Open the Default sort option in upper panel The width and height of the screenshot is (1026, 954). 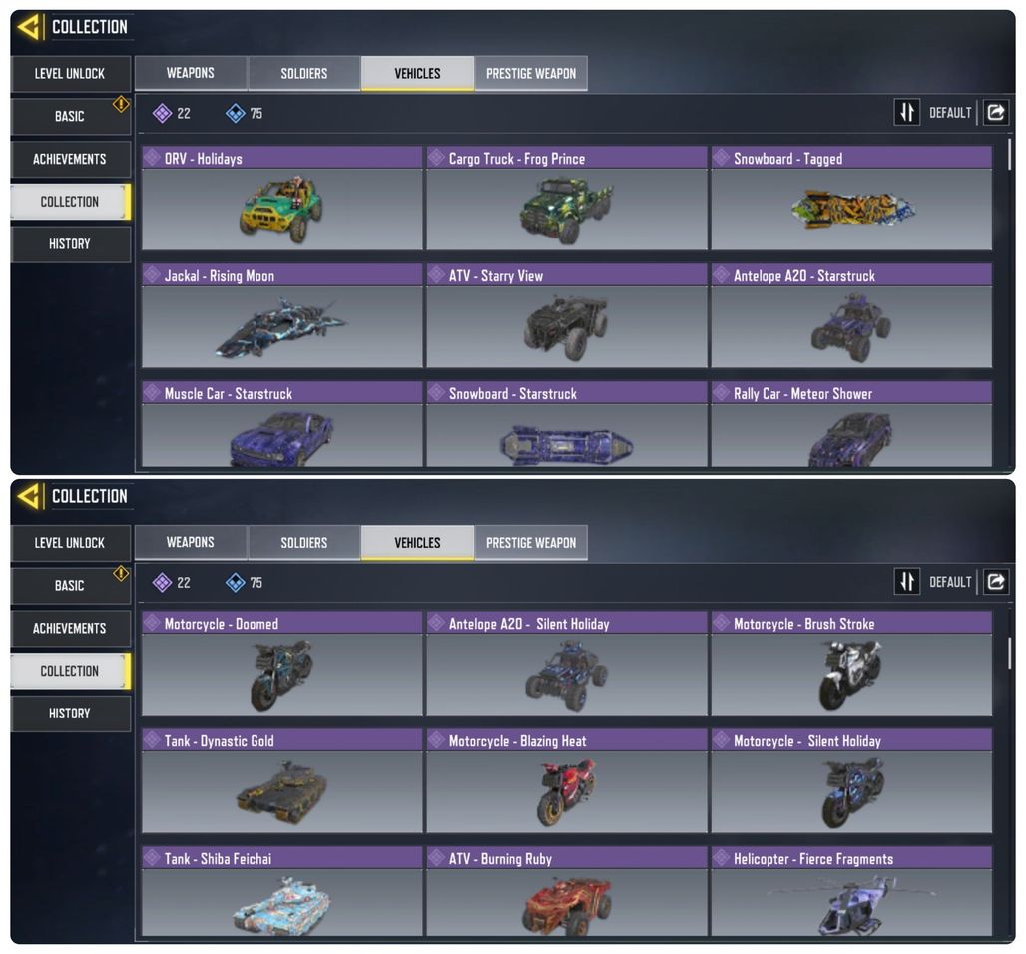click(950, 113)
